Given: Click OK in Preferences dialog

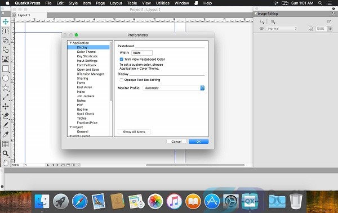Looking at the screenshot, I should [198, 142].
